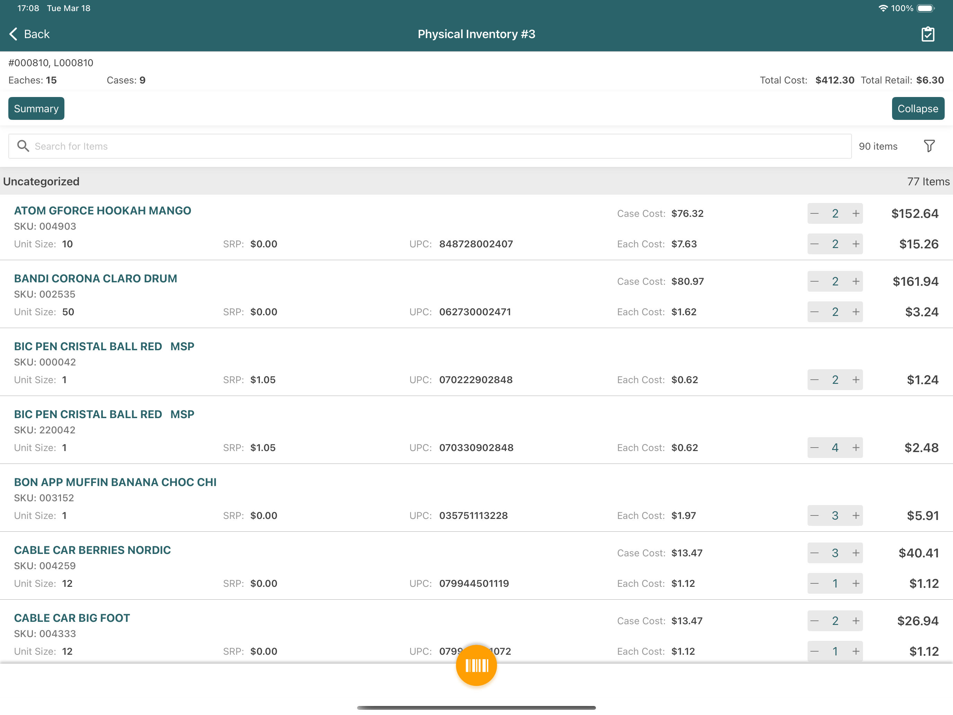This screenshot has width=953, height=715.
Task: Tap the 77 Items count in Uncategorized
Action: point(928,182)
